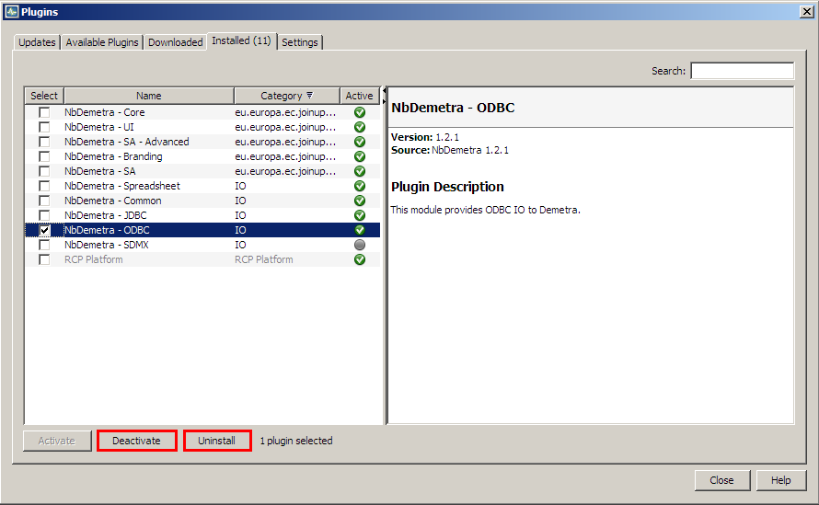The height and width of the screenshot is (505, 819).
Task: Click the green active icon for NbDemetra - Core
Action: click(x=359, y=112)
